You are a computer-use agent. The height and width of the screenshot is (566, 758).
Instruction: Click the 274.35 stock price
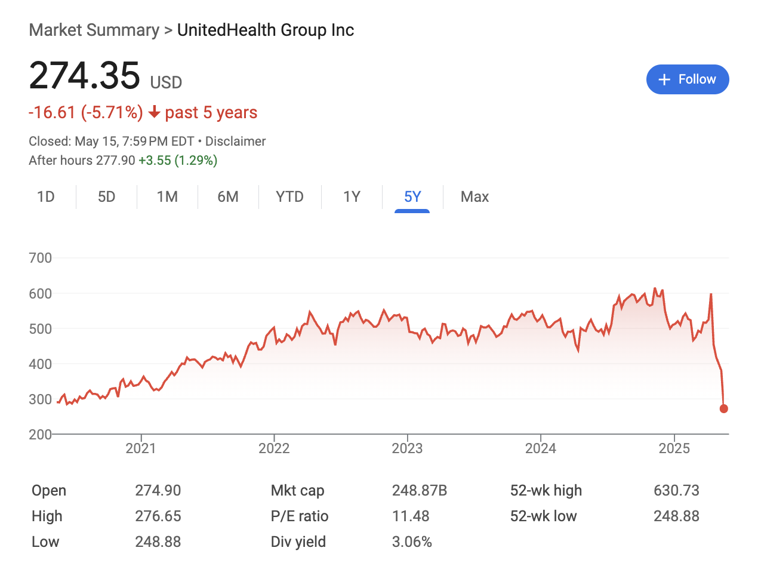point(84,76)
